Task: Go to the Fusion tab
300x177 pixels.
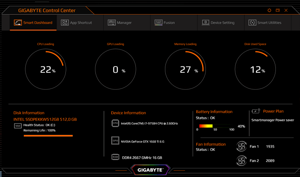Action: pos(174,23)
